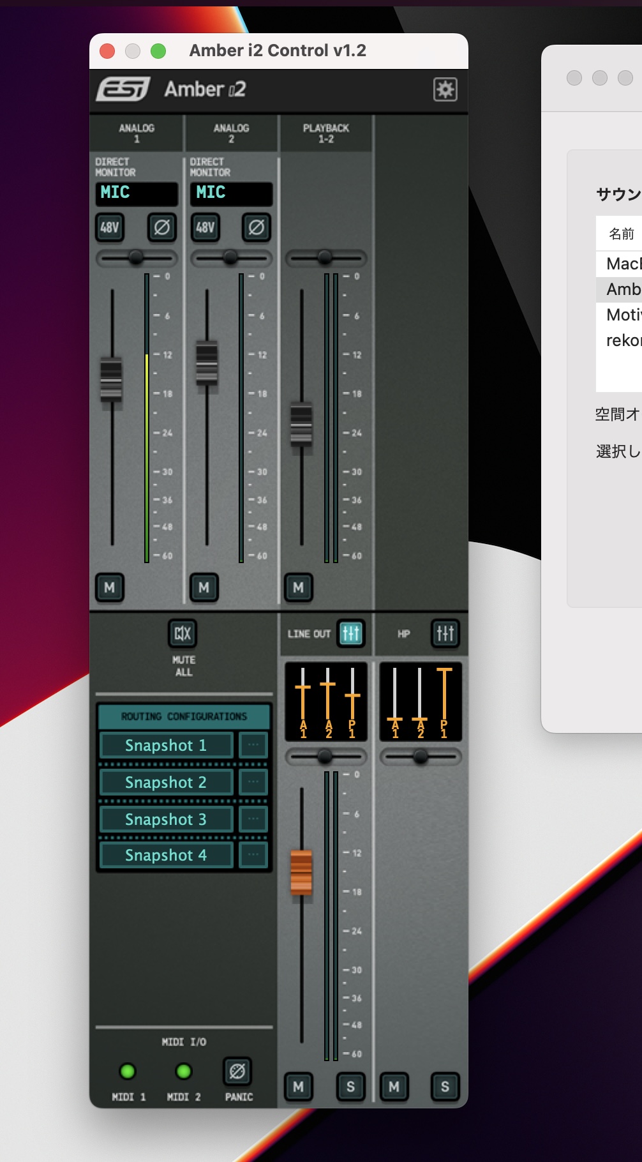Screen dimensions: 642x1162
Task: Invert phase on Analog 2 channel
Action: (257, 227)
